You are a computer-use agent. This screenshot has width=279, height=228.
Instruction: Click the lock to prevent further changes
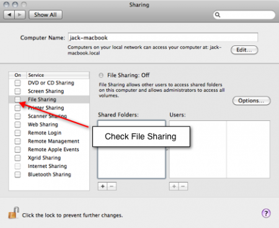coord(14,213)
